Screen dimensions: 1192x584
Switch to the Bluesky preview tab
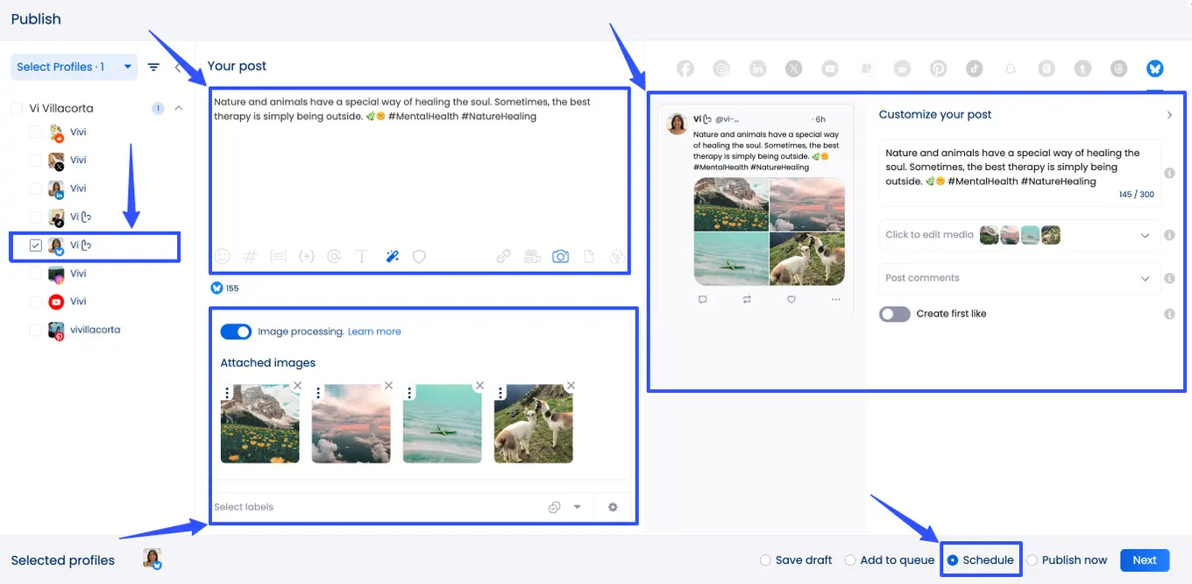tap(1154, 68)
